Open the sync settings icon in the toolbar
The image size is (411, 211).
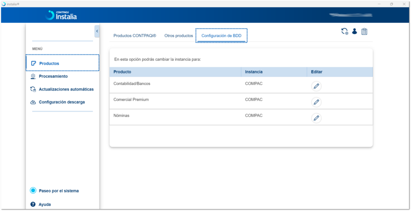point(344,31)
